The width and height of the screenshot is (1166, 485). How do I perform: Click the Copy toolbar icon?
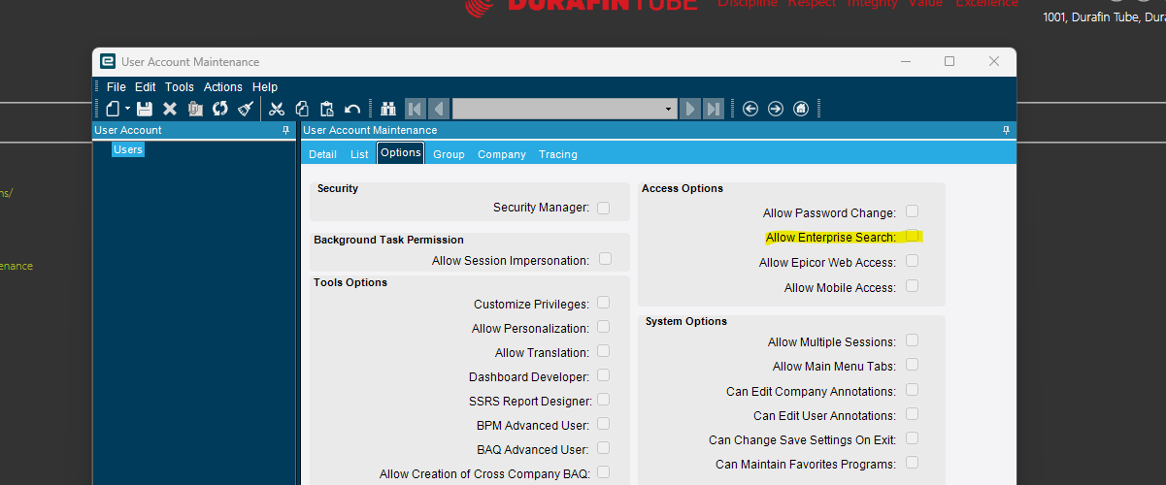pyautogui.click(x=302, y=109)
